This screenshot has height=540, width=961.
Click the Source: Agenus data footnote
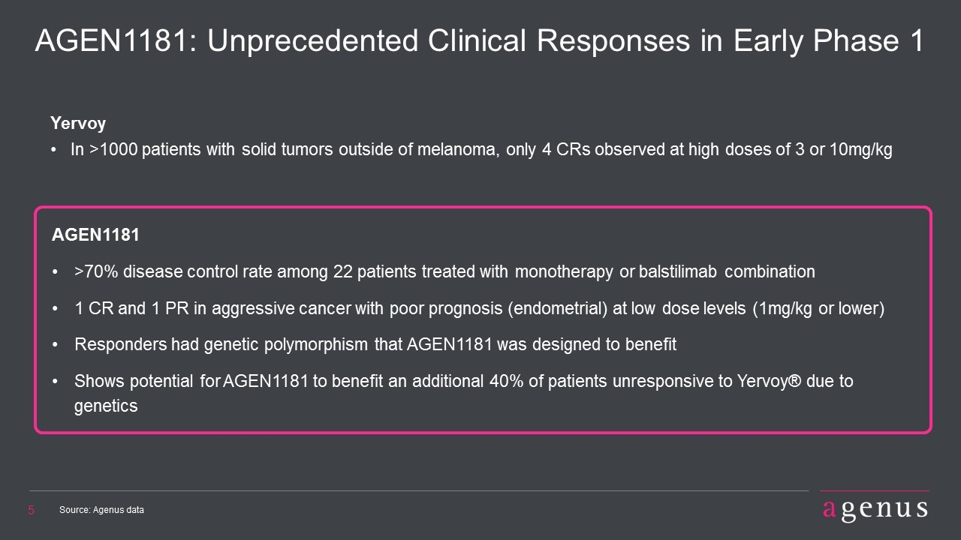[101, 510]
